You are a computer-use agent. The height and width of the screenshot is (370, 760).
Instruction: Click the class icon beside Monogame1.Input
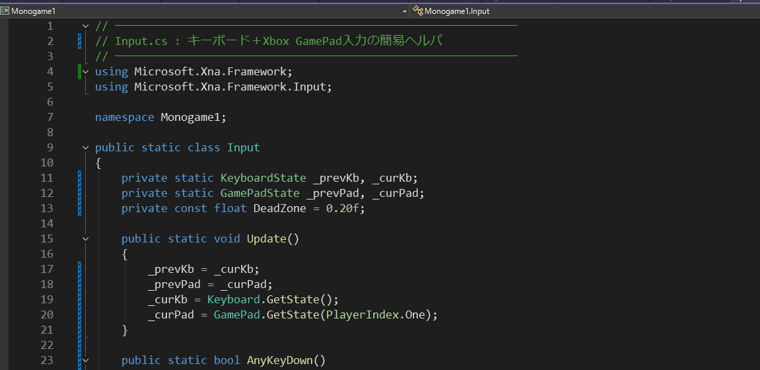(x=417, y=11)
